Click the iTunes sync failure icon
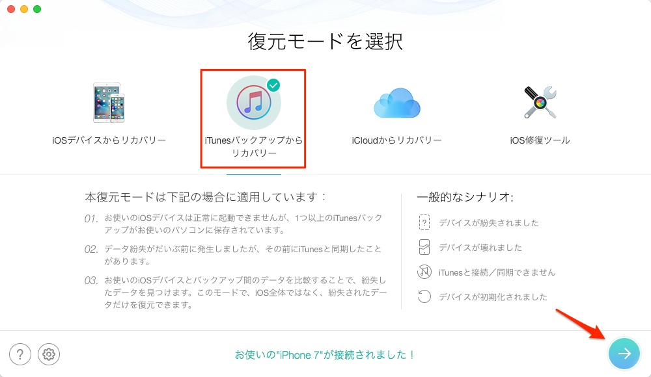Image resolution: width=651 pixels, height=377 pixels. pyautogui.click(x=424, y=272)
